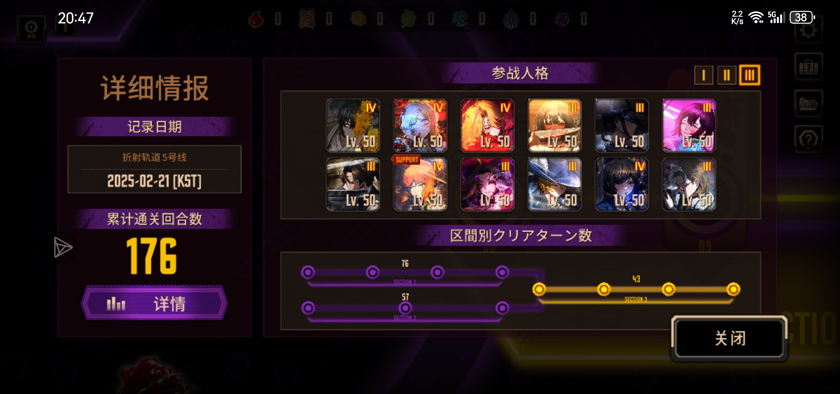Click middle node of Section 2 track

point(405,308)
